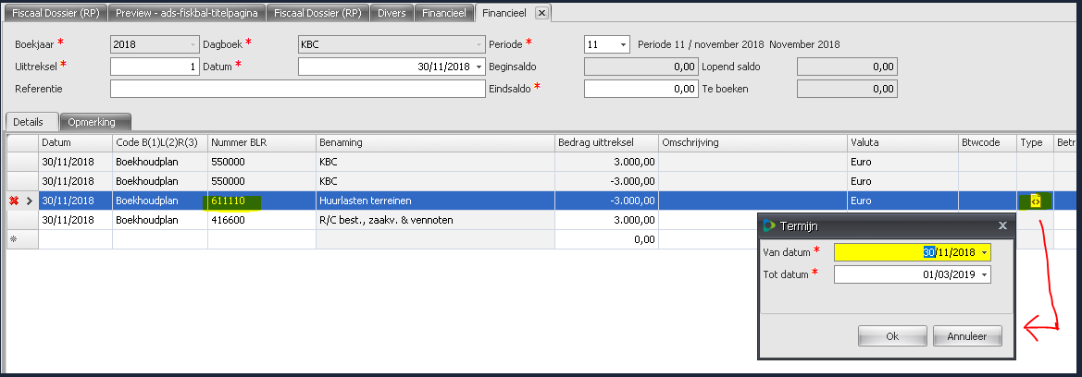
Task: Click the yellow Type icon in selected row
Action: 1036,201
